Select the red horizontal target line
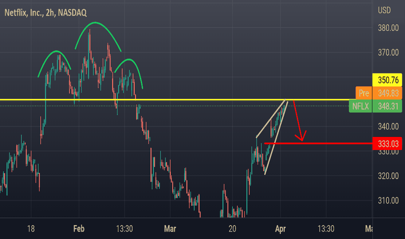 coord(318,143)
